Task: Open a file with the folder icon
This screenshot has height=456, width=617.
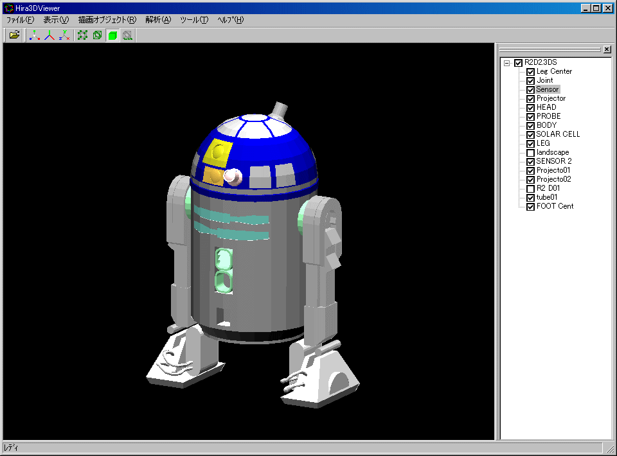Action: point(14,35)
